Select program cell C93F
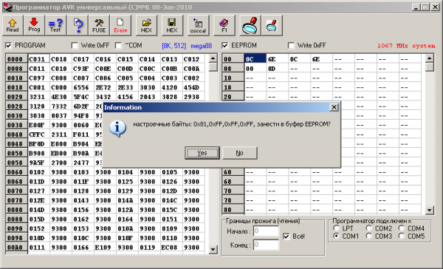 click(x=83, y=69)
